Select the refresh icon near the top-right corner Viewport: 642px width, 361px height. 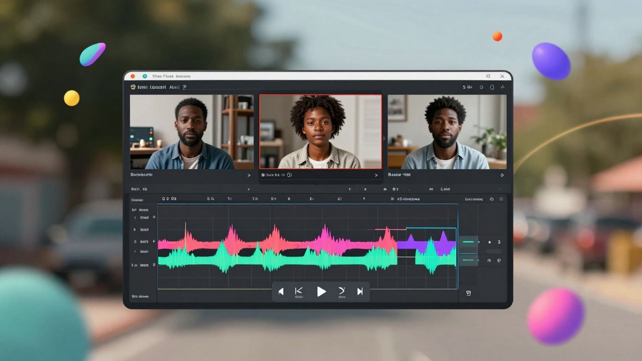491,87
